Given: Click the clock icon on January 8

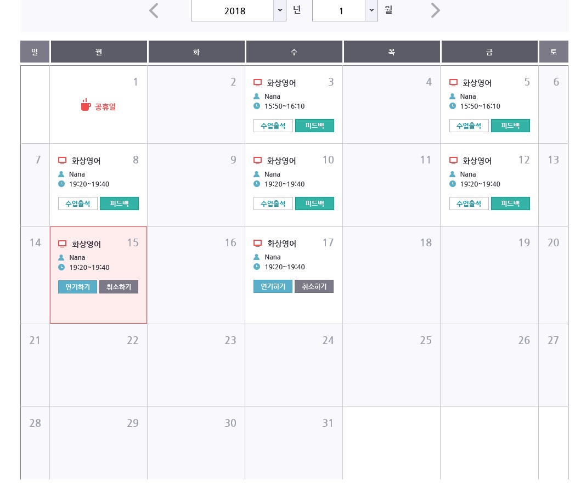Looking at the screenshot, I should click(x=61, y=184).
